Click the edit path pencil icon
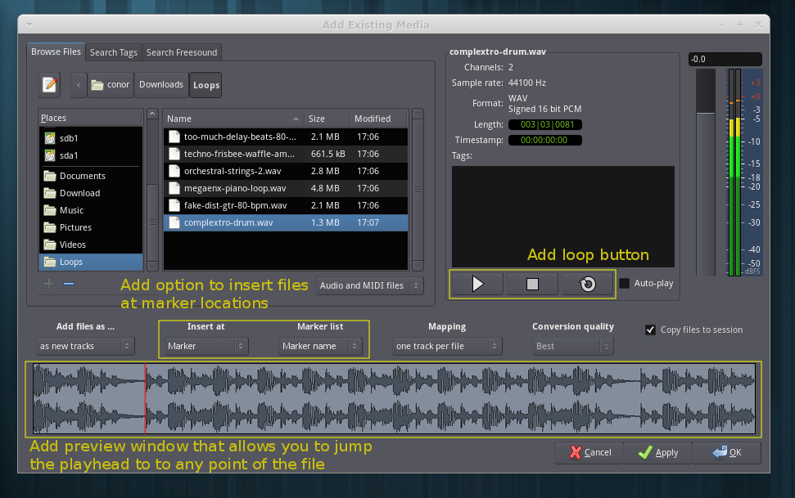 tap(50, 84)
